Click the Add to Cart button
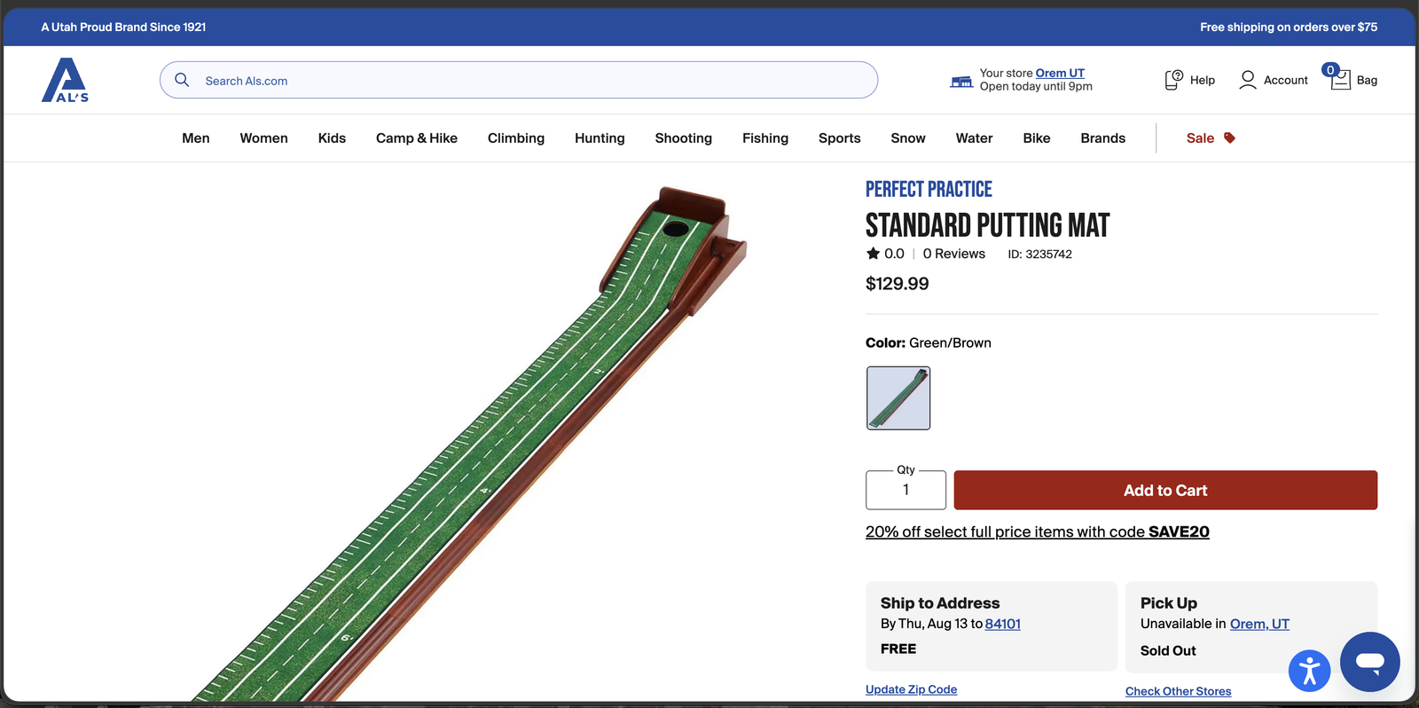Image resolution: width=1419 pixels, height=708 pixels. [1165, 490]
